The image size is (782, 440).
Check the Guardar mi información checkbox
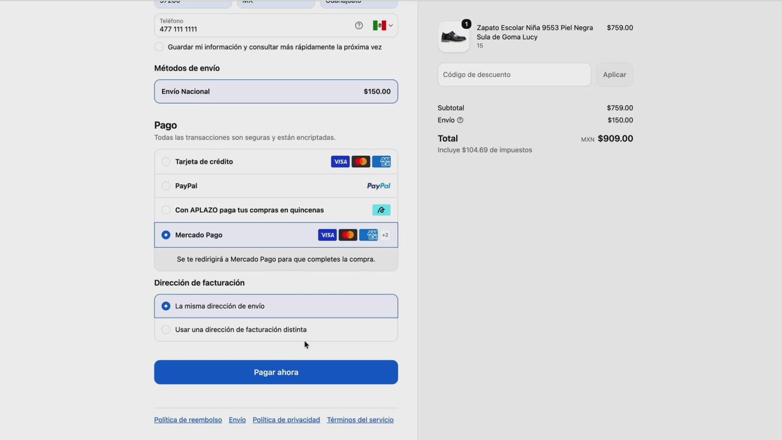click(x=159, y=47)
